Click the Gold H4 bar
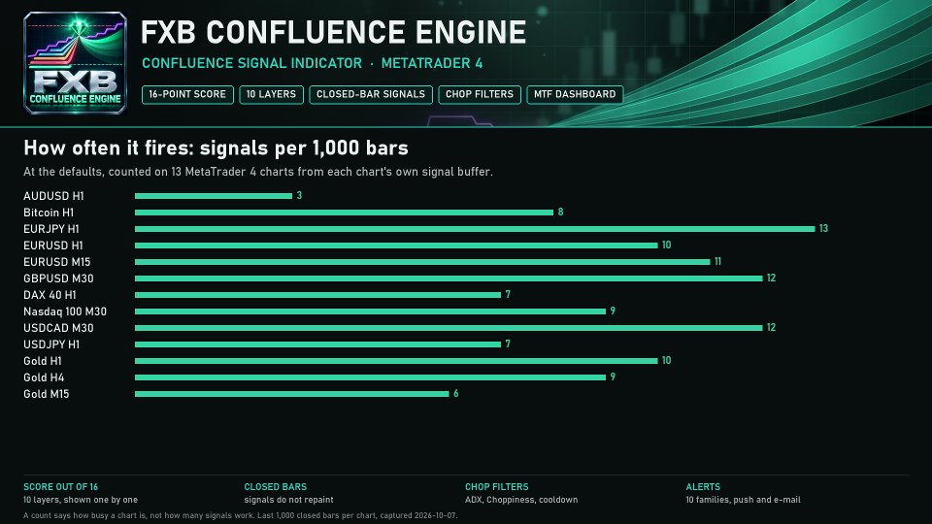The width and height of the screenshot is (932, 524). 370,377
